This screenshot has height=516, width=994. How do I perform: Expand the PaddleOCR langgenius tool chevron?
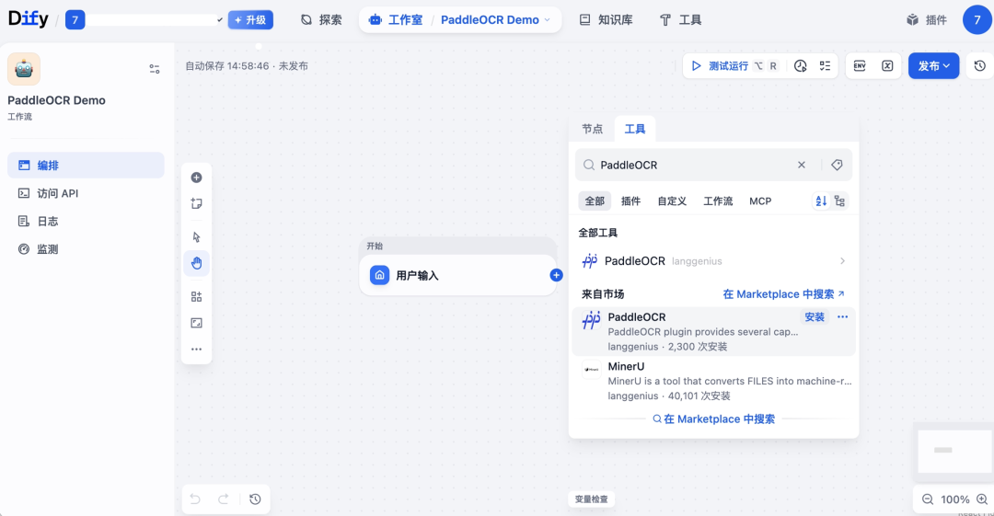coord(842,261)
